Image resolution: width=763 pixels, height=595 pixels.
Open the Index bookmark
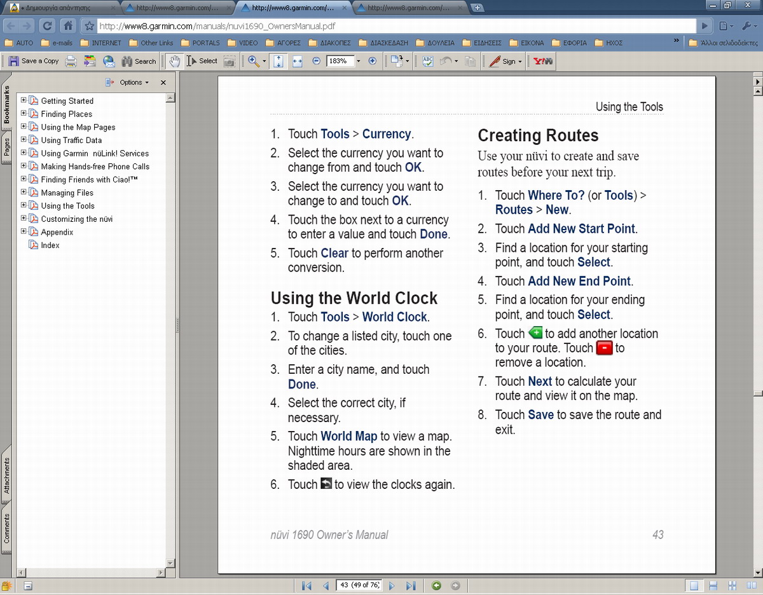click(50, 245)
